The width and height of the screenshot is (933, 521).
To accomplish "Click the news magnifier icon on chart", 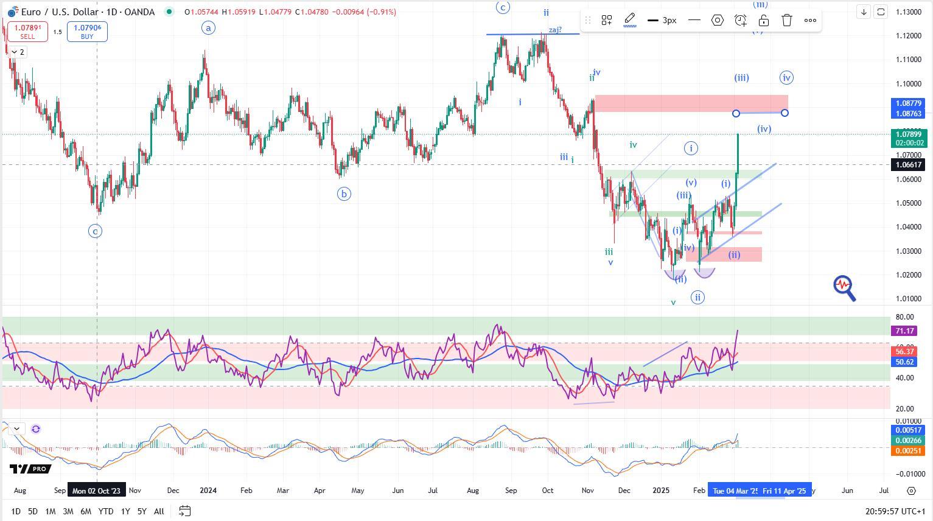I will pyautogui.click(x=845, y=288).
